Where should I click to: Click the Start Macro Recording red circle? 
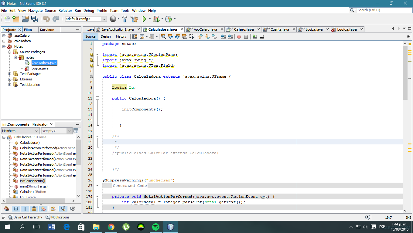tap(239, 37)
